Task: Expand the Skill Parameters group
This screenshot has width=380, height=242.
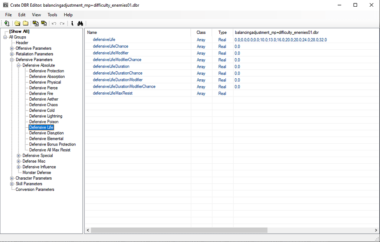Action: (x=12, y=184)
